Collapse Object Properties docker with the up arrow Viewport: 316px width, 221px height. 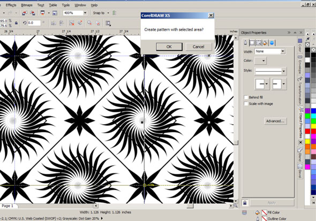click(x=295, y=33)
